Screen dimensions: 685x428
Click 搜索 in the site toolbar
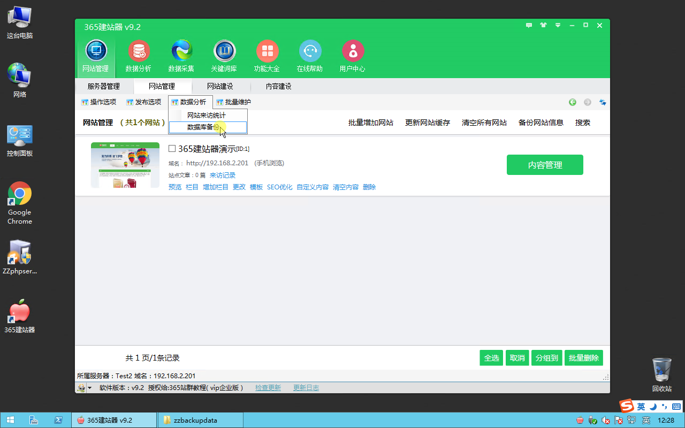[583, 123]
